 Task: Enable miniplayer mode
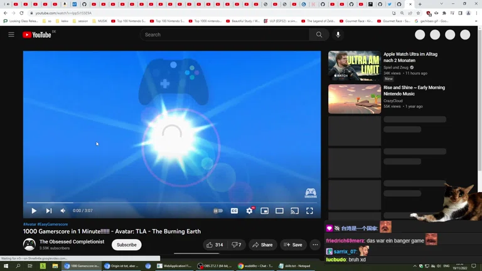click(x=264, y=211)
